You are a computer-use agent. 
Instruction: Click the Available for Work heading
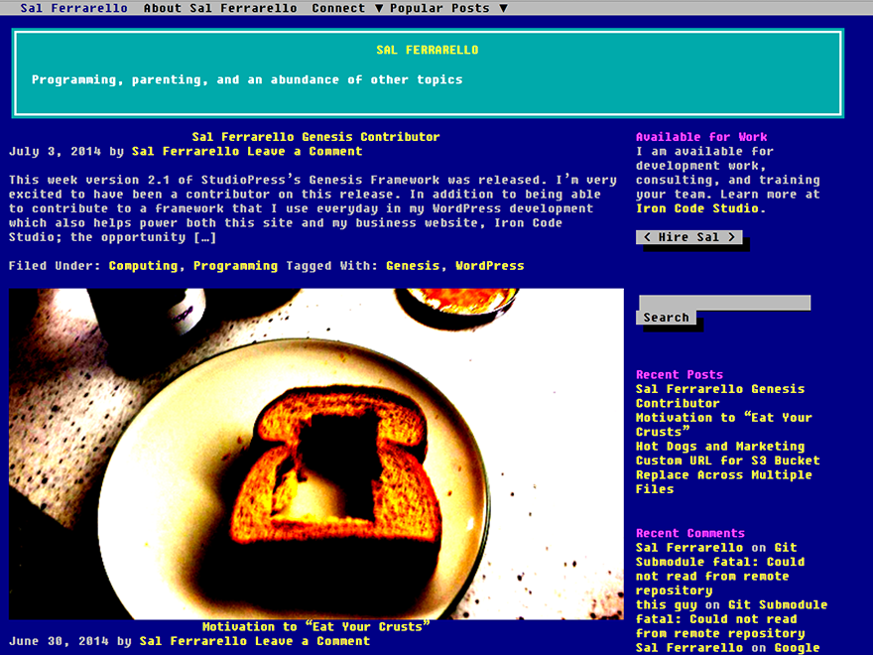pos(701,137)
